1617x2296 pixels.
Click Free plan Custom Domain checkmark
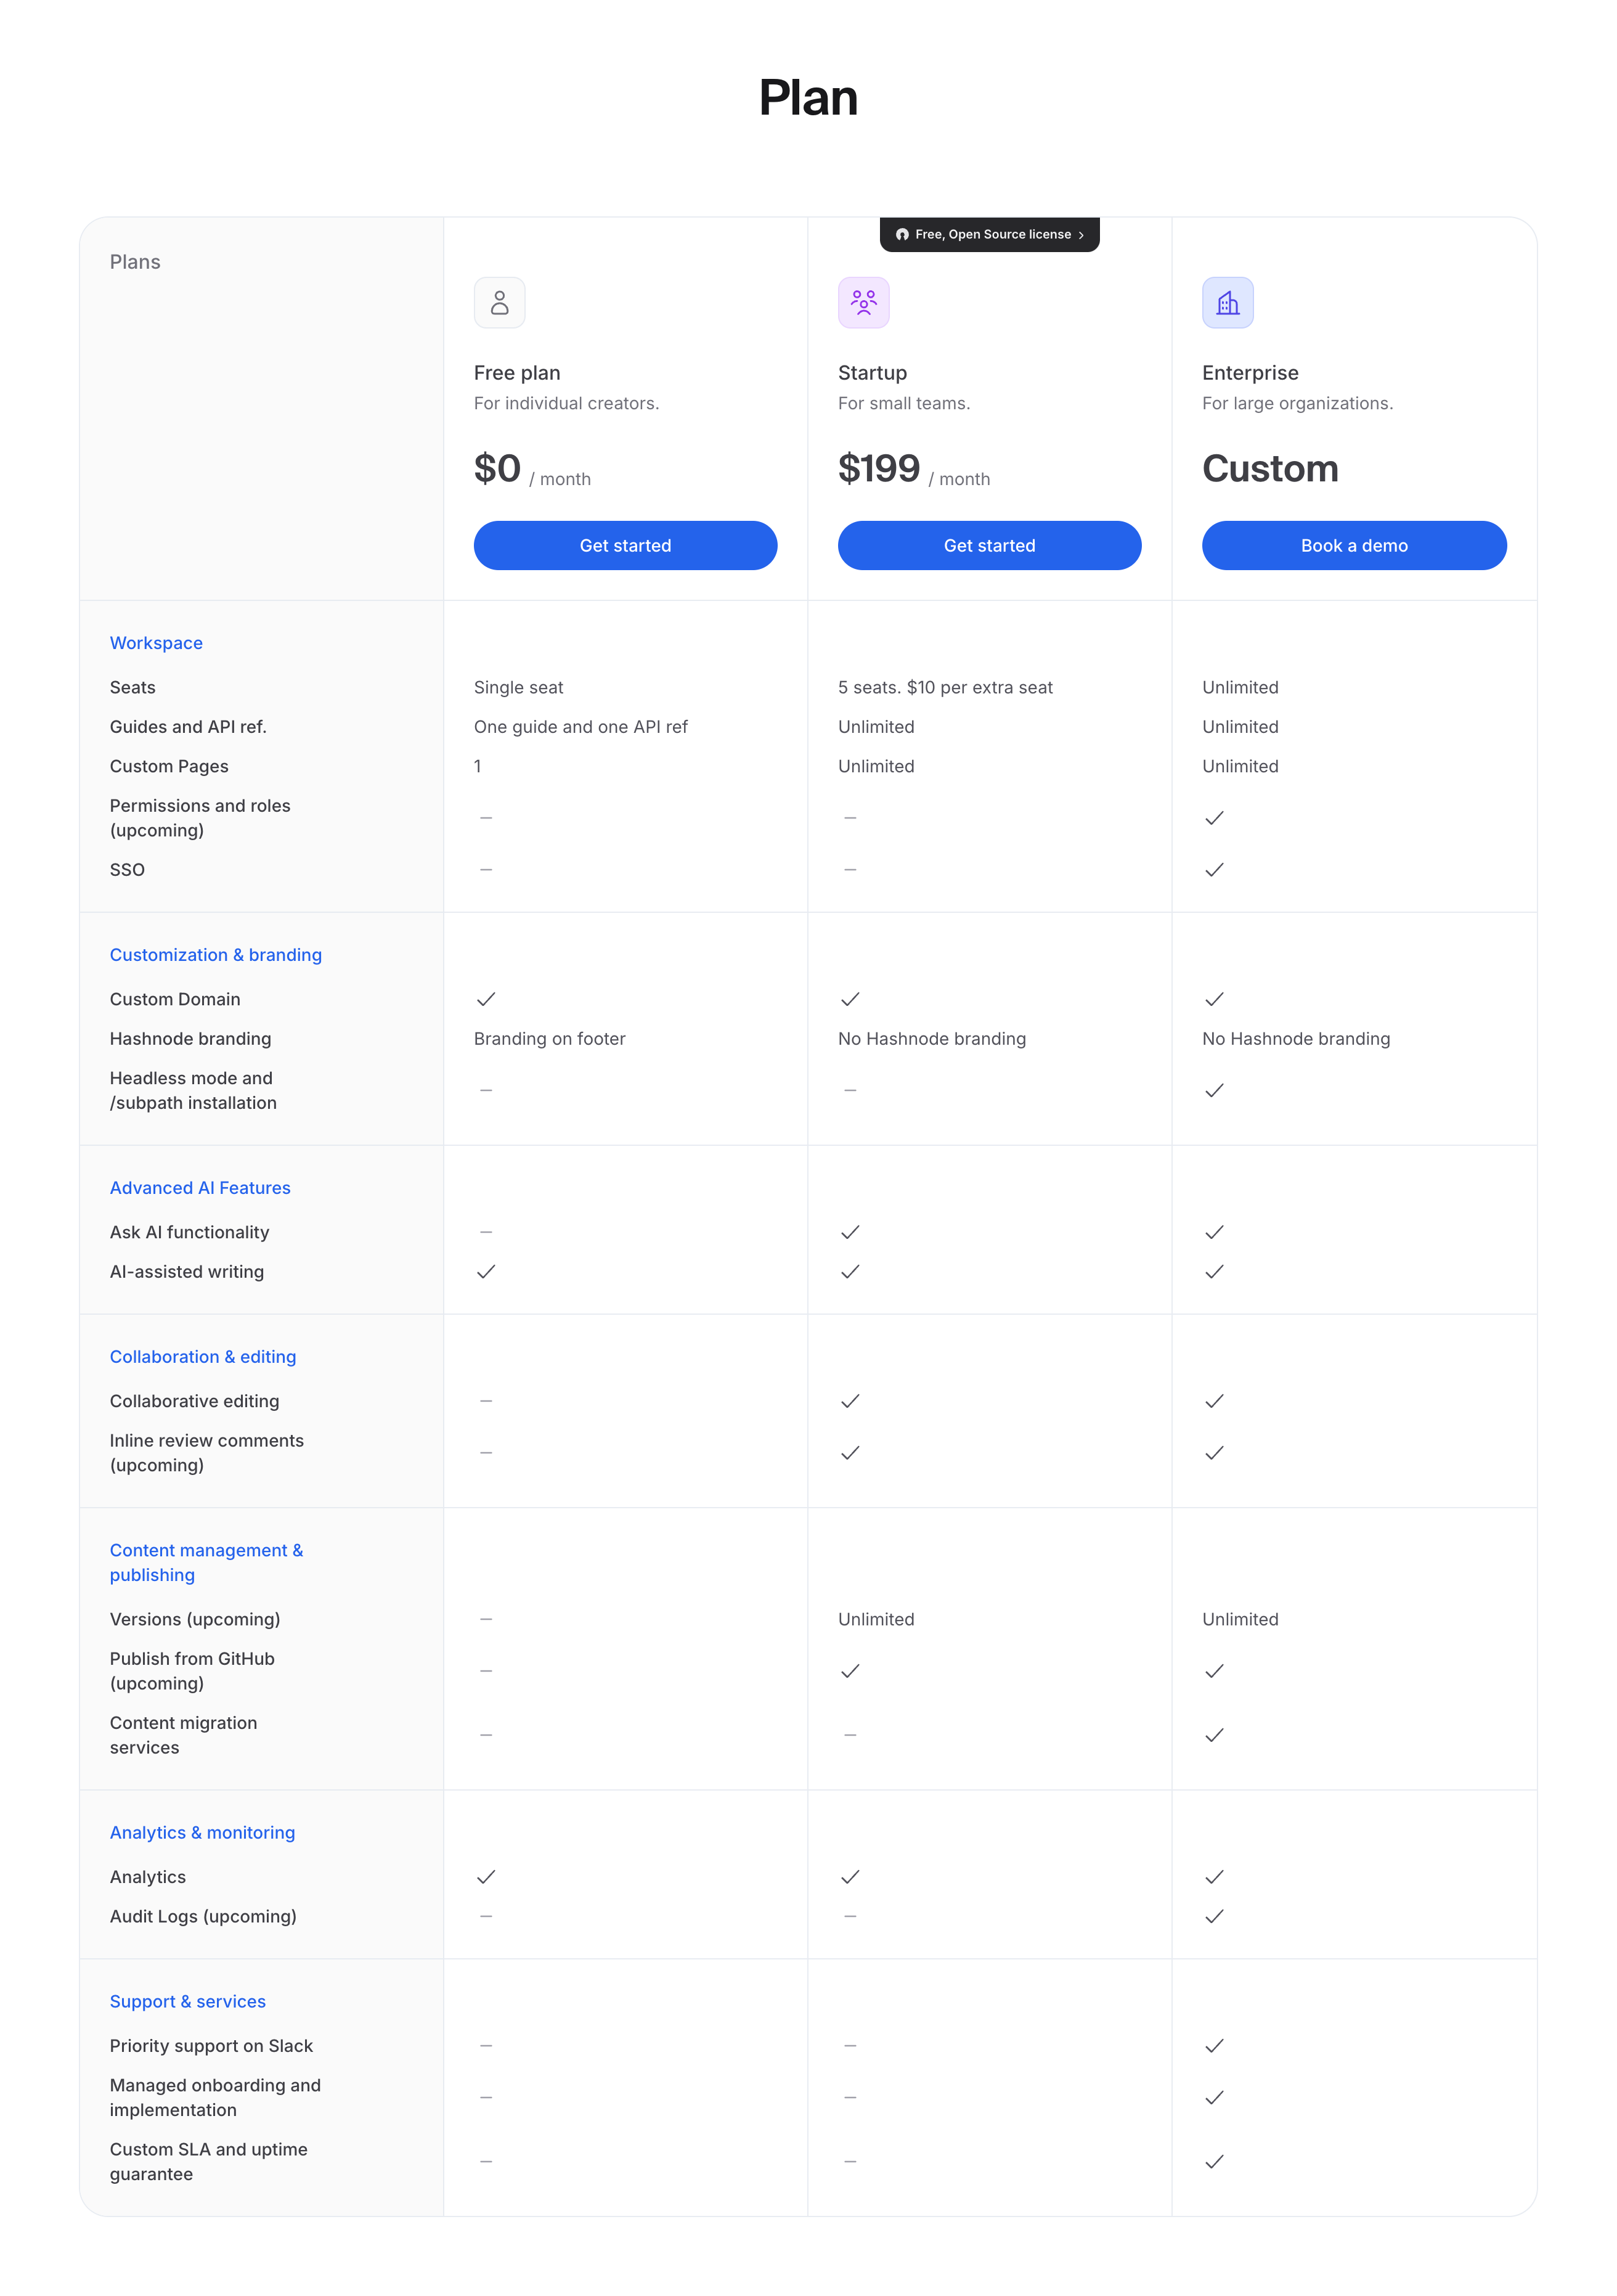486,999
